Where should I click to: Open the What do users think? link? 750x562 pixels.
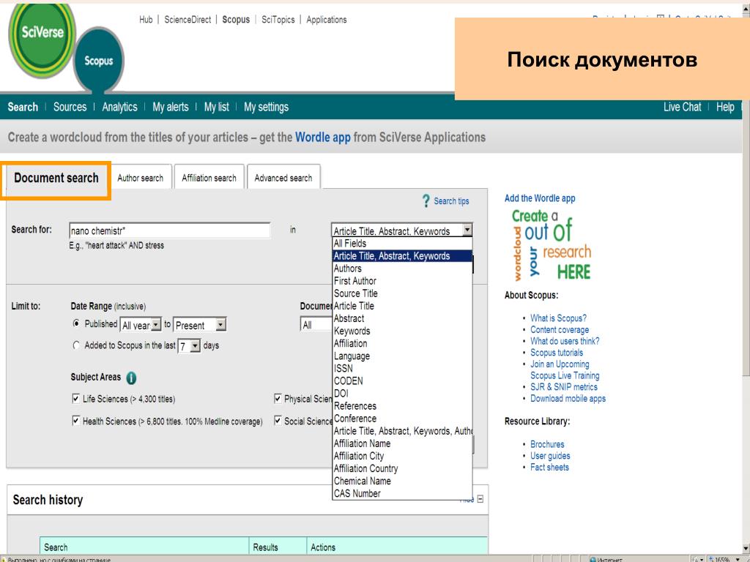pyautogui.click(x=565, y=341)
